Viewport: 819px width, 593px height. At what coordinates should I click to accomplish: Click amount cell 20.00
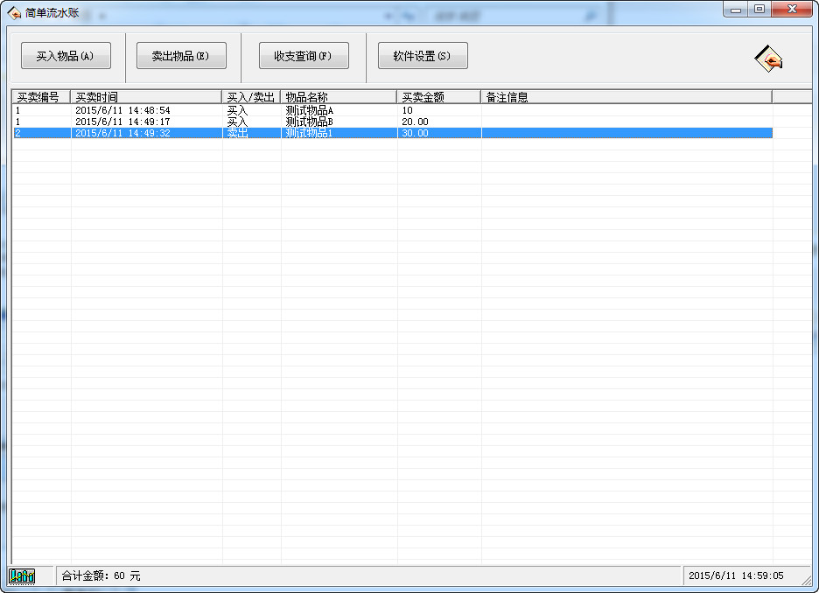click(415, 122)
